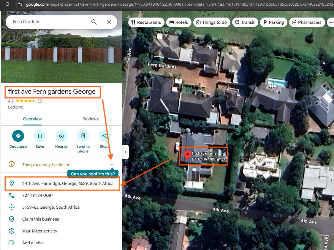Viewport: 334px width, 250px height.
Task: Filter map by Restaurants
Action: [x=146, y=22]
